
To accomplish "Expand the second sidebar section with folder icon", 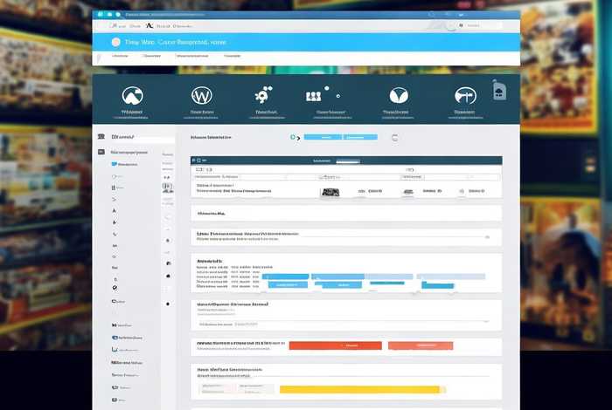I will click(x=122, y=152).
